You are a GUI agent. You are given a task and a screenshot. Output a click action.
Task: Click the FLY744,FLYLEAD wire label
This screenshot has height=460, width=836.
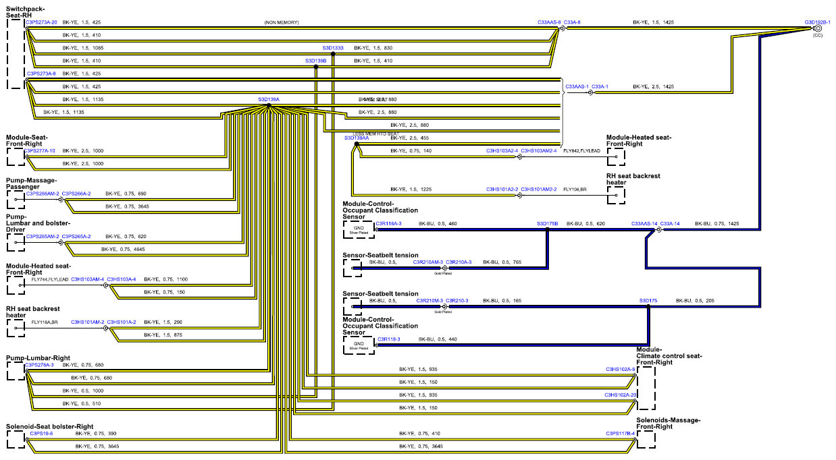point(50,279)
